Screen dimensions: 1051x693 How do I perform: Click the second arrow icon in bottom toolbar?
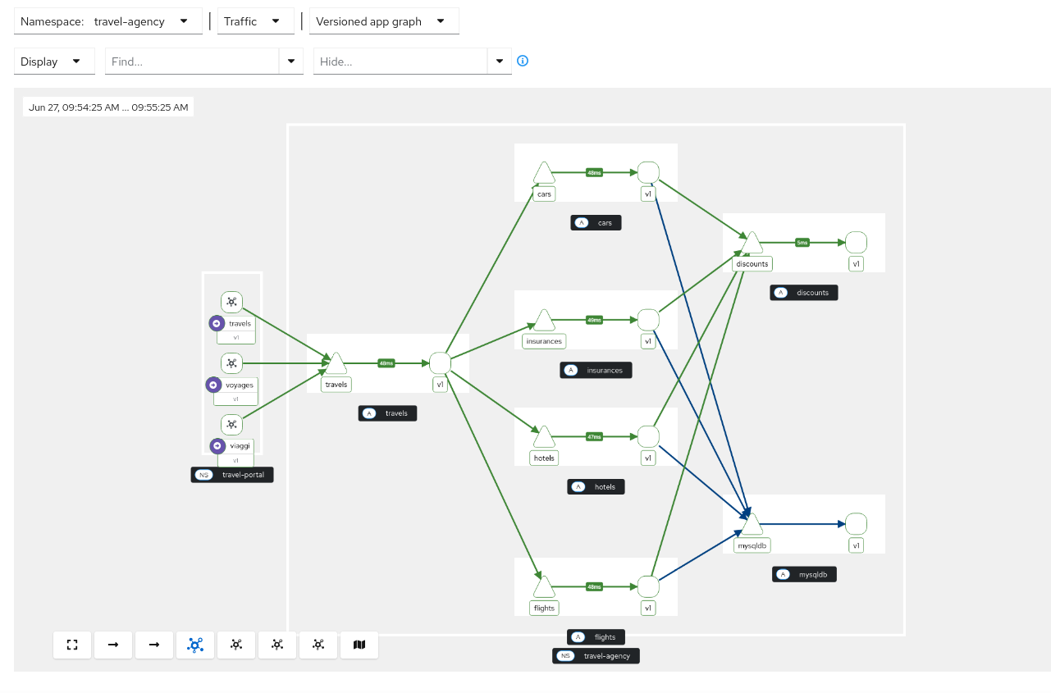coord(153,645)
